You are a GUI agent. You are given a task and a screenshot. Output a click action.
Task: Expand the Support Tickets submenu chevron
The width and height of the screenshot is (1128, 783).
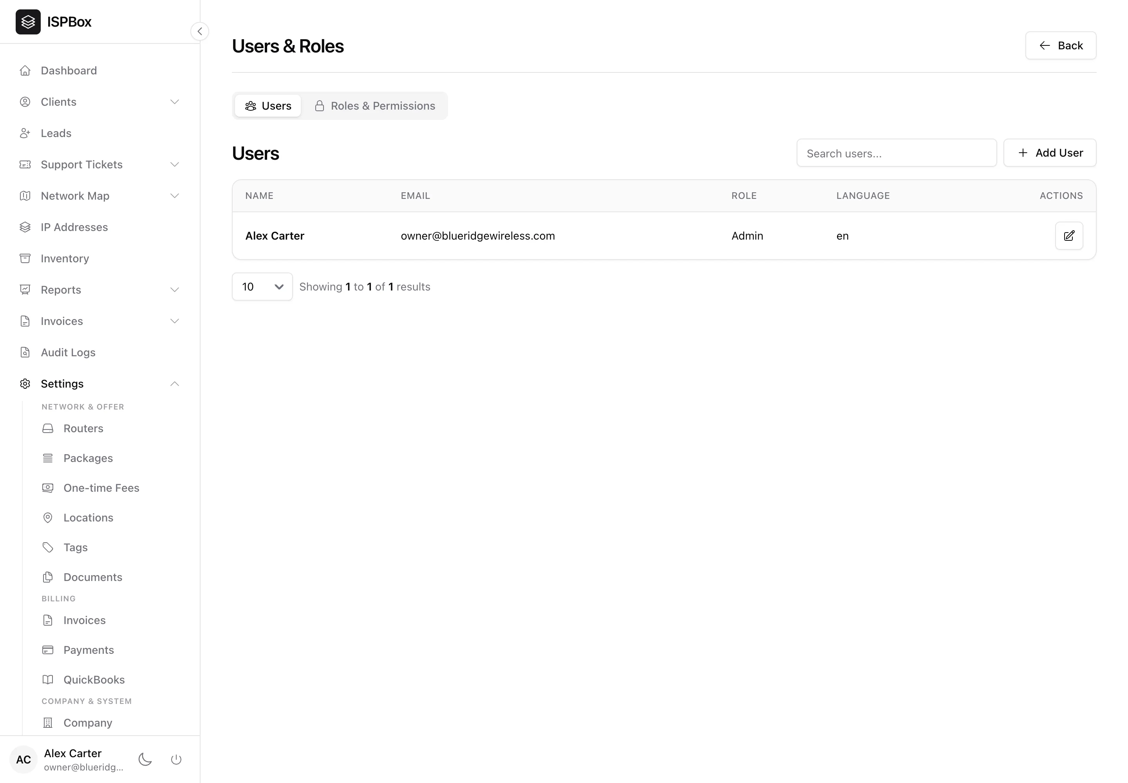[175, 165]
